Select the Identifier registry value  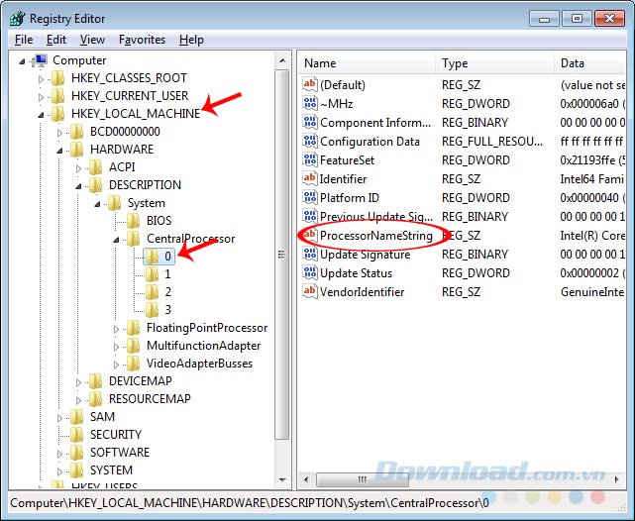344,179
